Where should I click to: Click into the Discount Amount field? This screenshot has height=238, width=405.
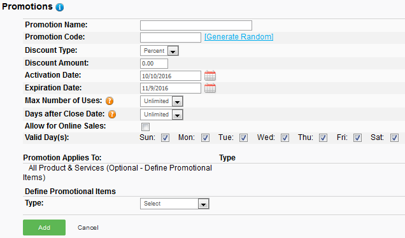point(154,64)
